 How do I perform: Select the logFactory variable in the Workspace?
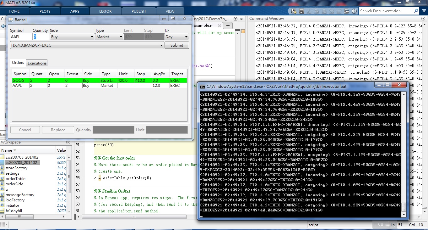[x=15, y=200]
